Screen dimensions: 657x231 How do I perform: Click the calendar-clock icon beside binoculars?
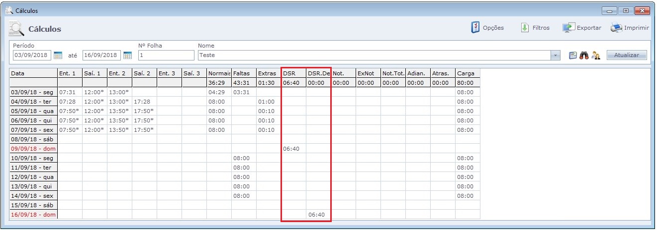[x=573, y=56]
